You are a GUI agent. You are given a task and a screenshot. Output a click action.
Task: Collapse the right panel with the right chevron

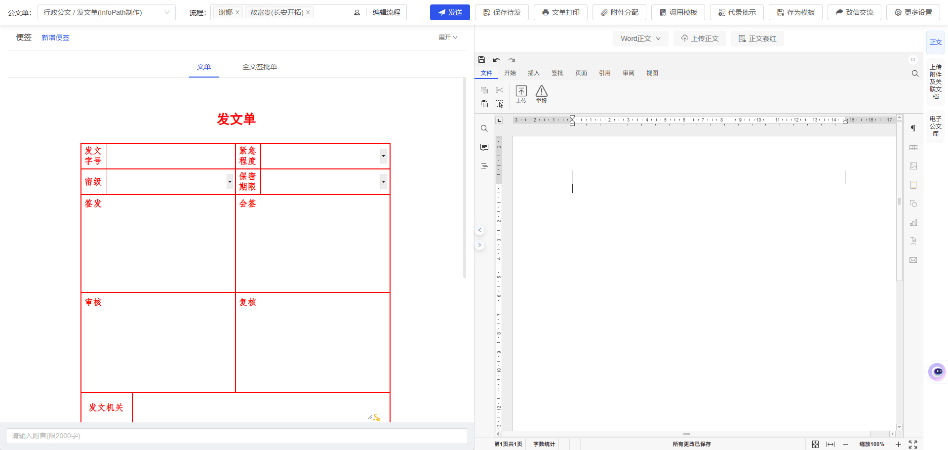(x=479, y=245)
